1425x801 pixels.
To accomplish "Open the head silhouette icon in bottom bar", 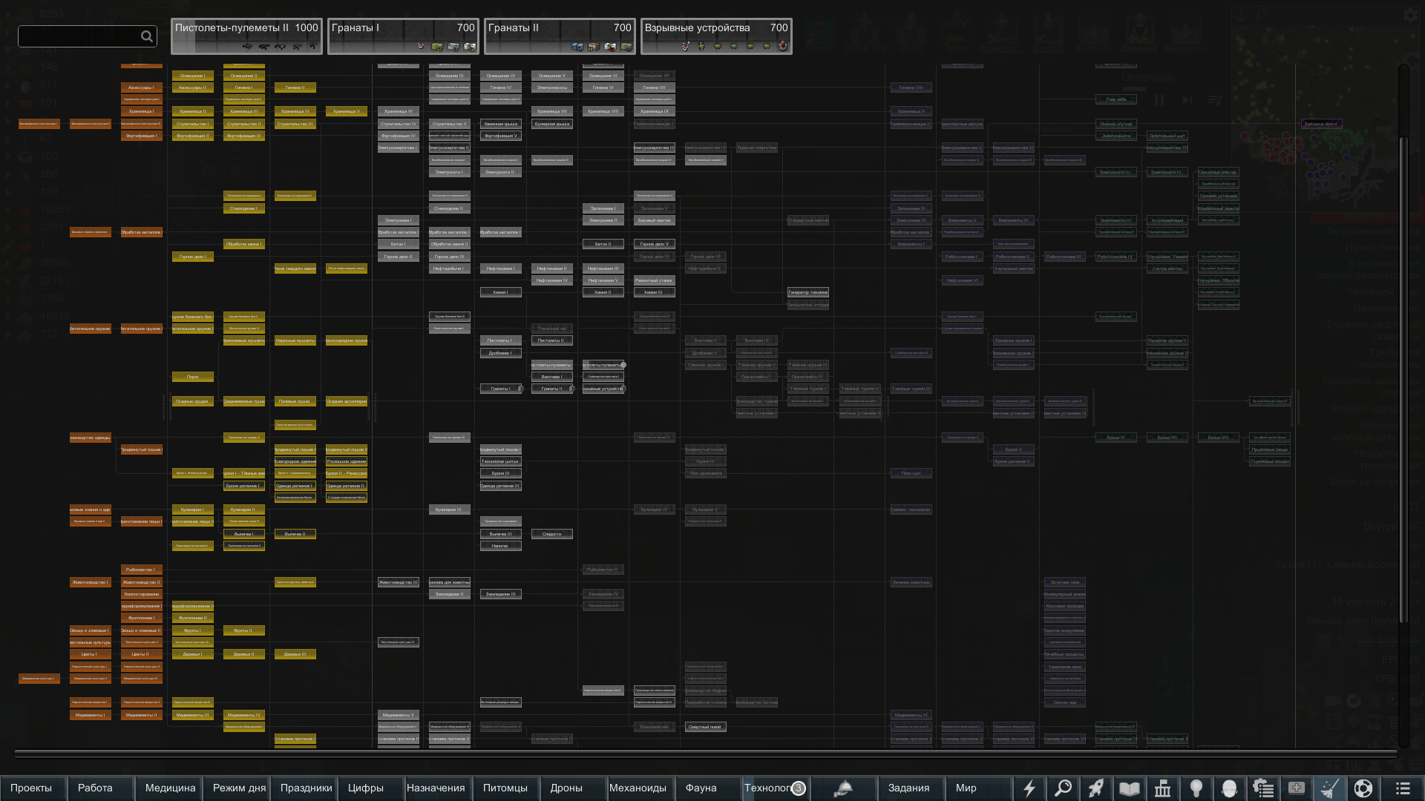I will pyautogui.click(x=1230, y=788).
